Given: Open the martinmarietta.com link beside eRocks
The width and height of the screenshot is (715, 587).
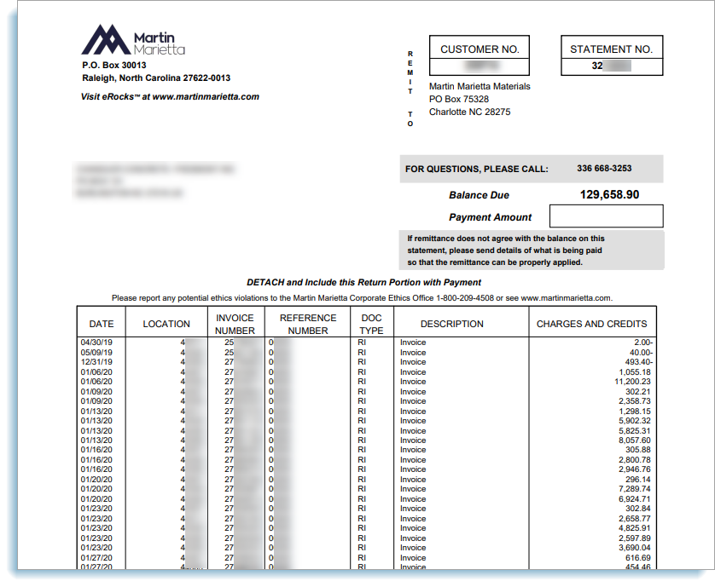Looking at the screenshot, I should 206,97.
